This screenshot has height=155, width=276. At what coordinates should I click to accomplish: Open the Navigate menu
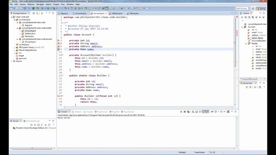click(x=40, y=4)
